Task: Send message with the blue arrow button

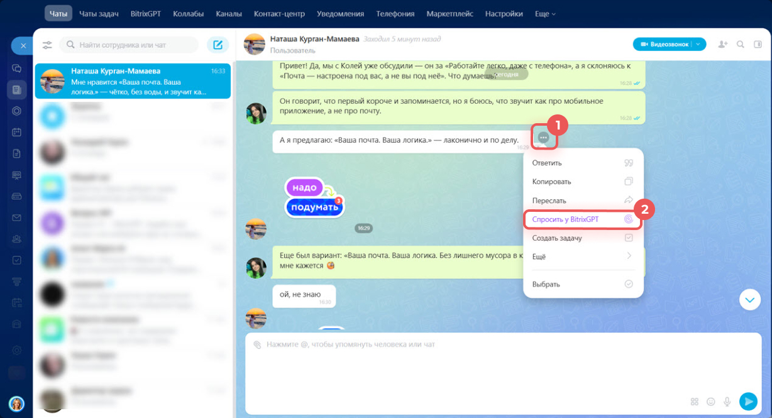Action: [747, 401]
